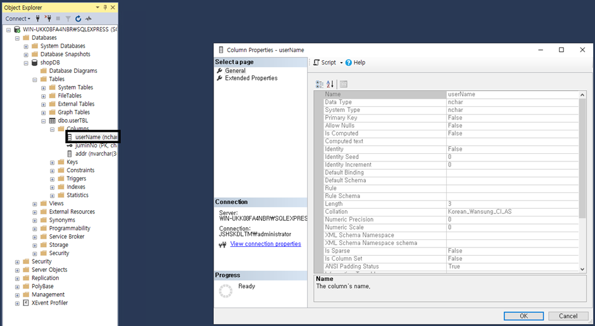The height and width of the screenshot is (326, 595).
Task: Refresh the Object Explorer tree
Action: (x=78, y=18)
